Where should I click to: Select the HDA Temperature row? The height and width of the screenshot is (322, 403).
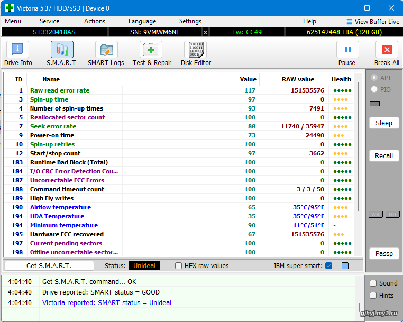[179, 216]
